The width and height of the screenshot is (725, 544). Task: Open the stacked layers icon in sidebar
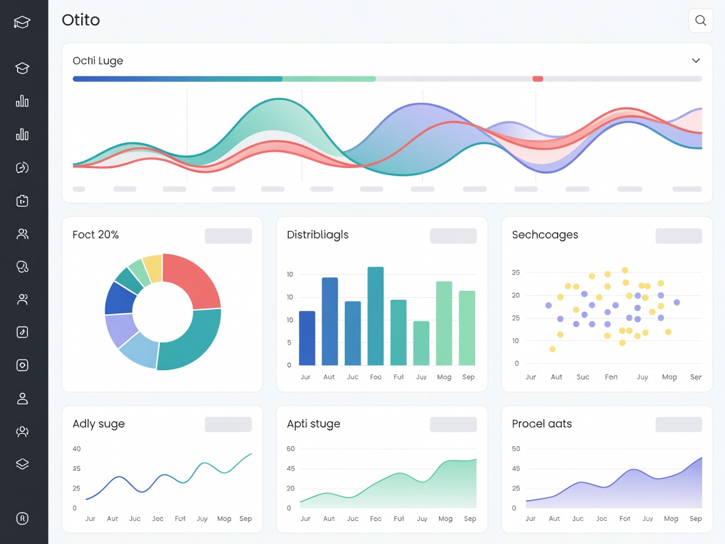tap(22, 464)
